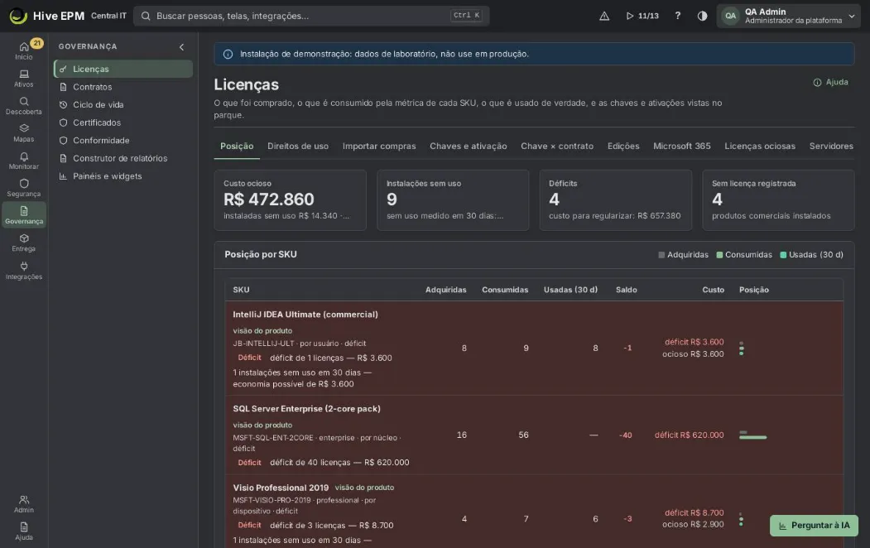Open visão do produto for Visio Professional

pos(364,488)
